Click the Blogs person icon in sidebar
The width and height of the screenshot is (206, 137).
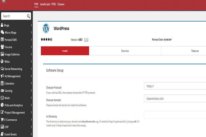coord(2,25)
